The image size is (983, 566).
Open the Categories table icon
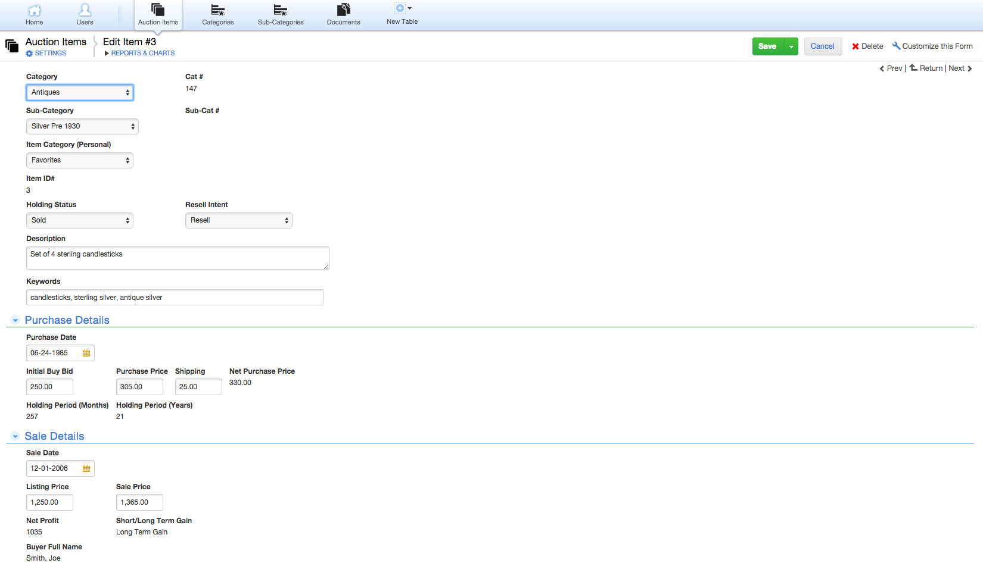click(x=218, y=10)
